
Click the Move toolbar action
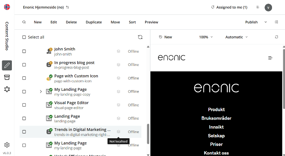(x=115, y=22)
